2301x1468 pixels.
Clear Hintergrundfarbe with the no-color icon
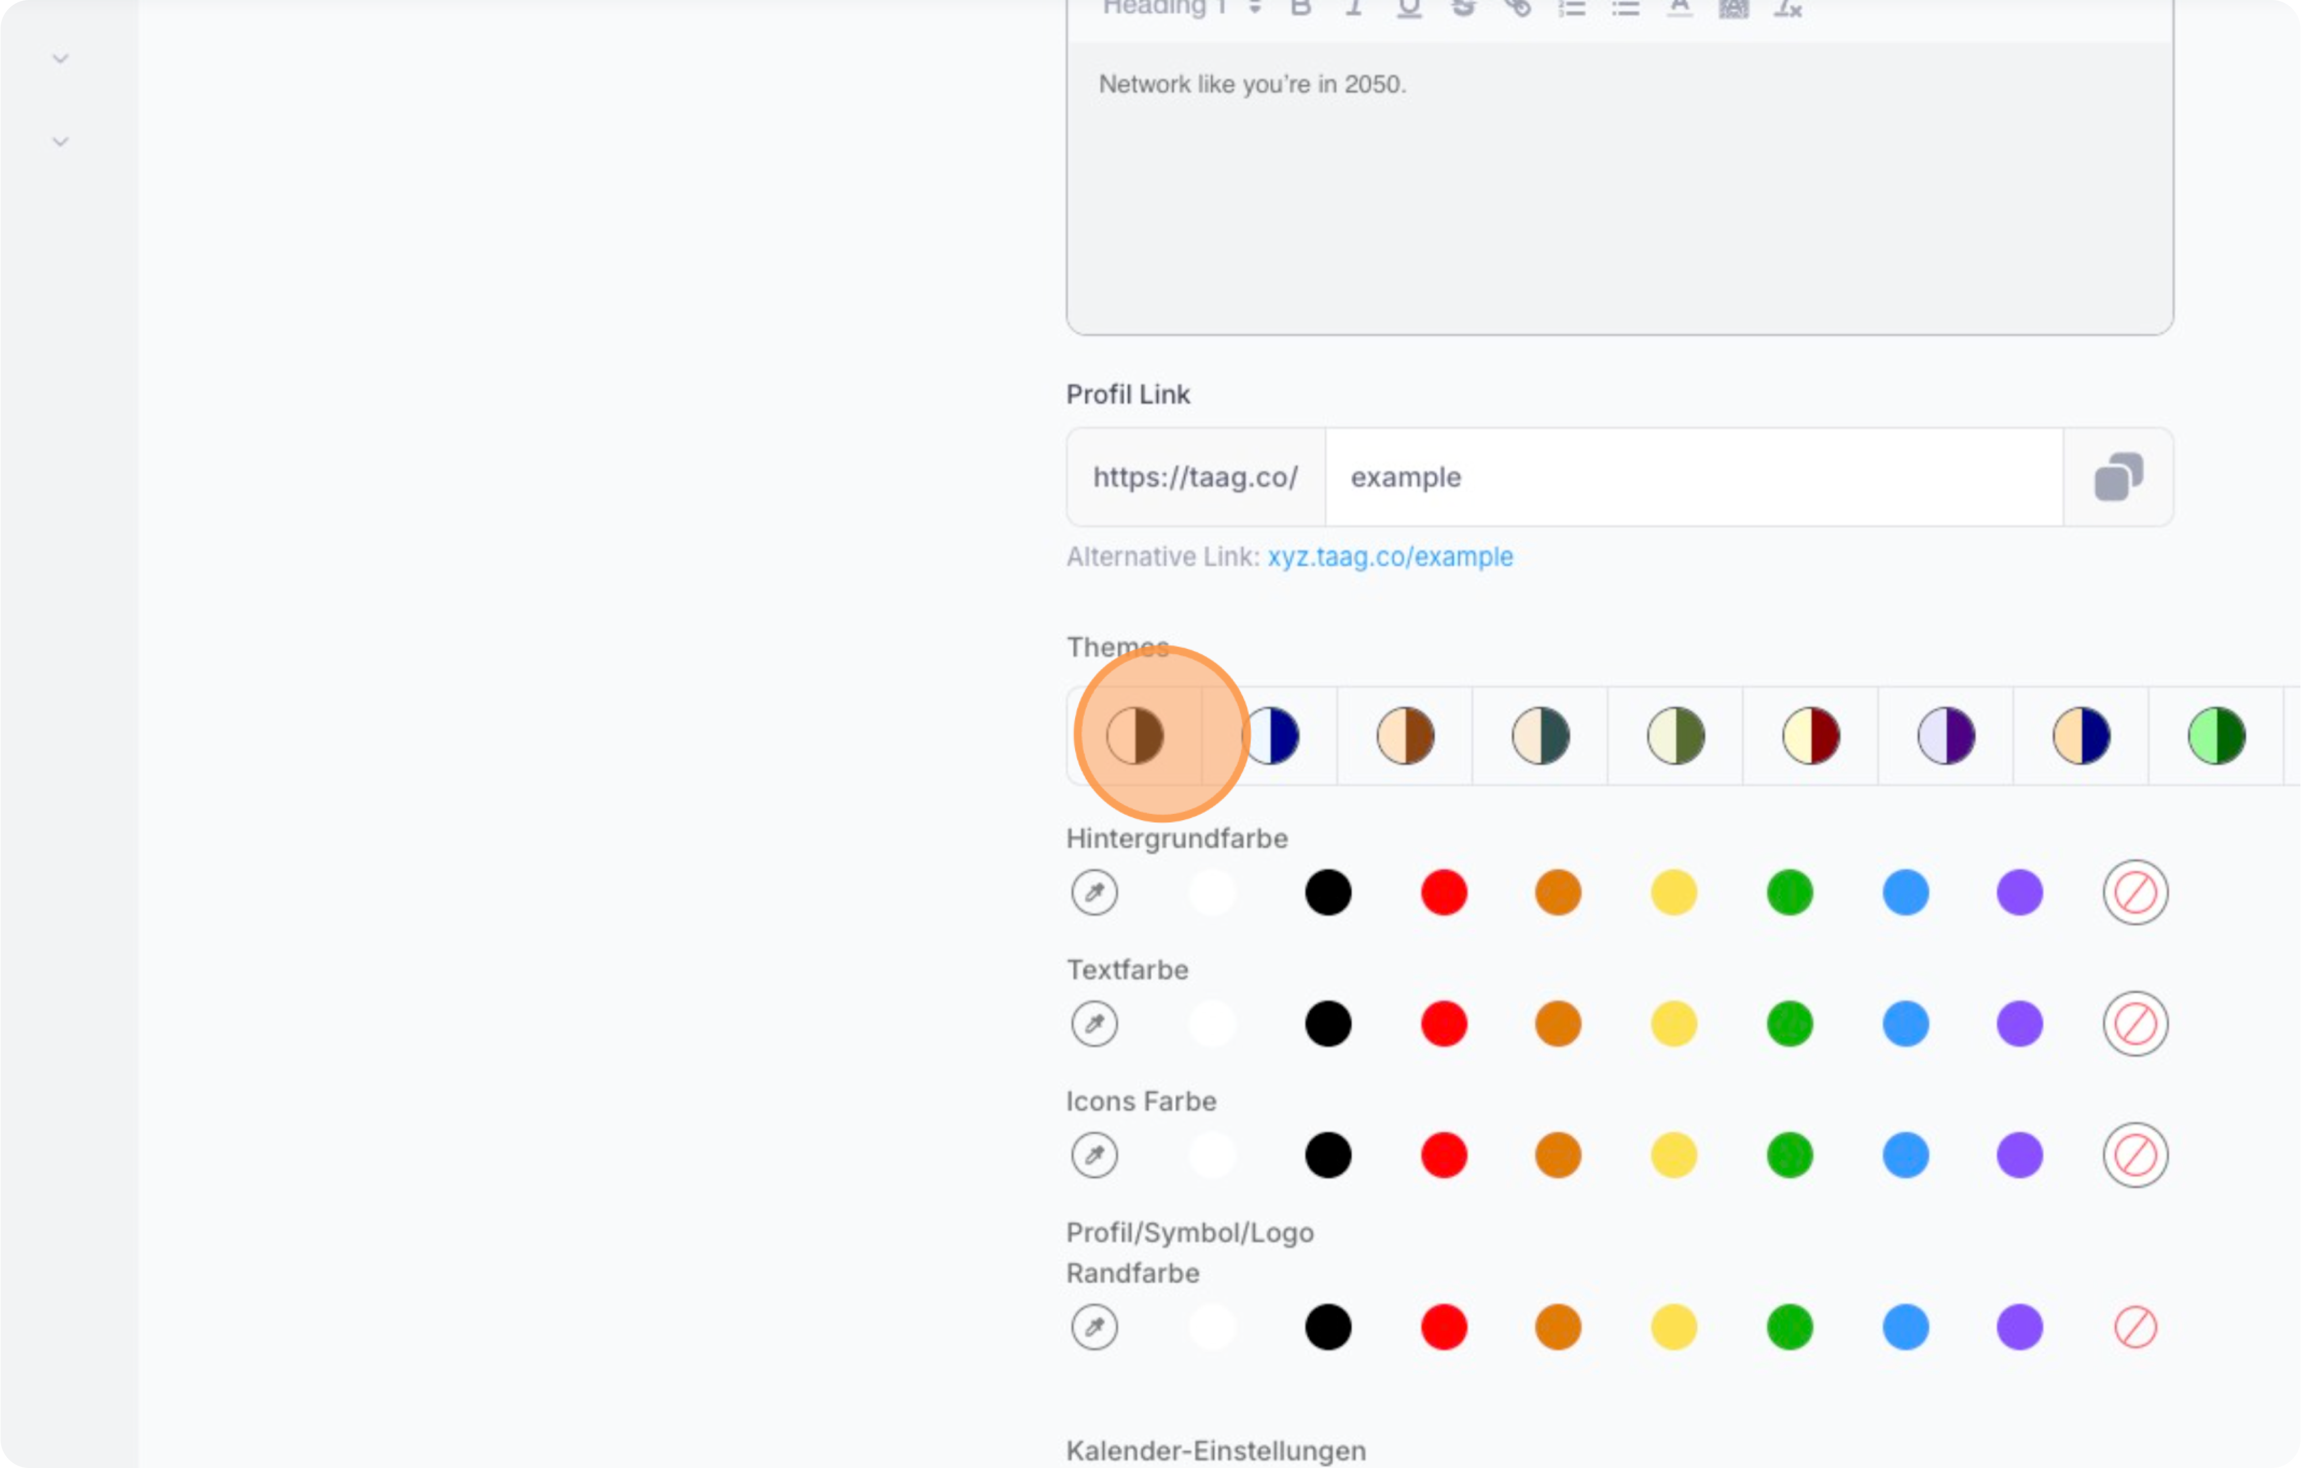coord(2135,893)
